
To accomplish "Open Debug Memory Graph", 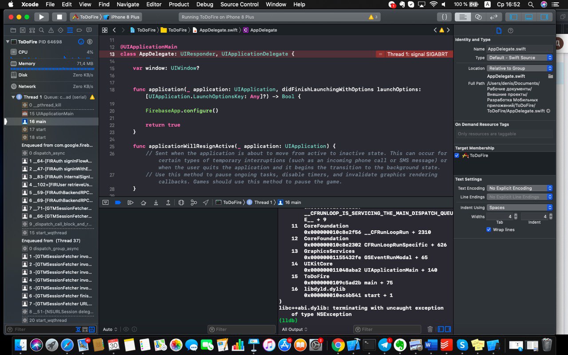I will tap(193, 202).
